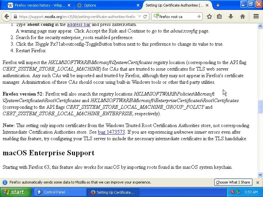Click into the search box with firefox root ca
The height and width of the screenshot is (197, 263).
coord(178,17)
